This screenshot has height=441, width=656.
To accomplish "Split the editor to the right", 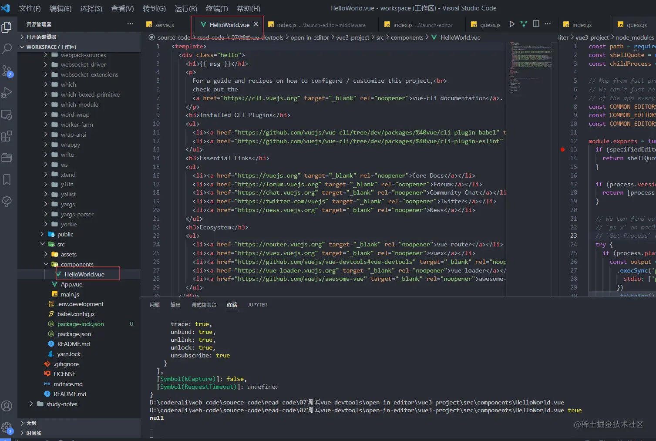I will (x=536, y=24).
